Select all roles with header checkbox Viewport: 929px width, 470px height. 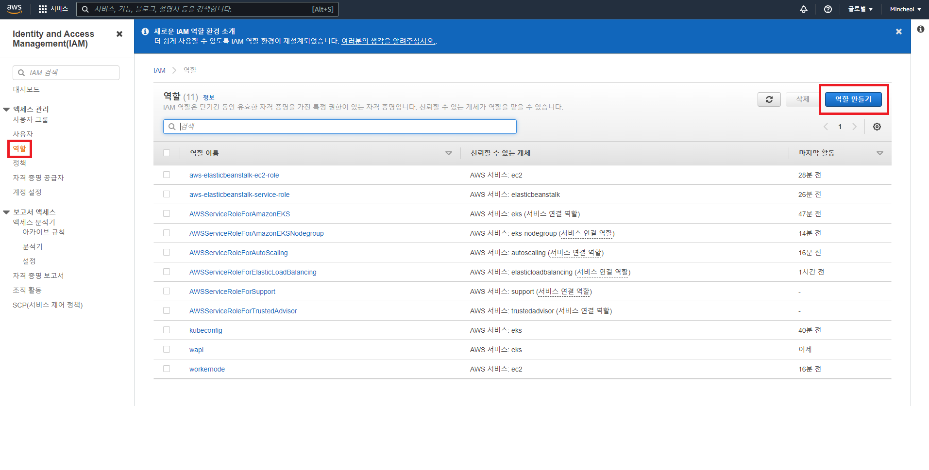point(167,153)
